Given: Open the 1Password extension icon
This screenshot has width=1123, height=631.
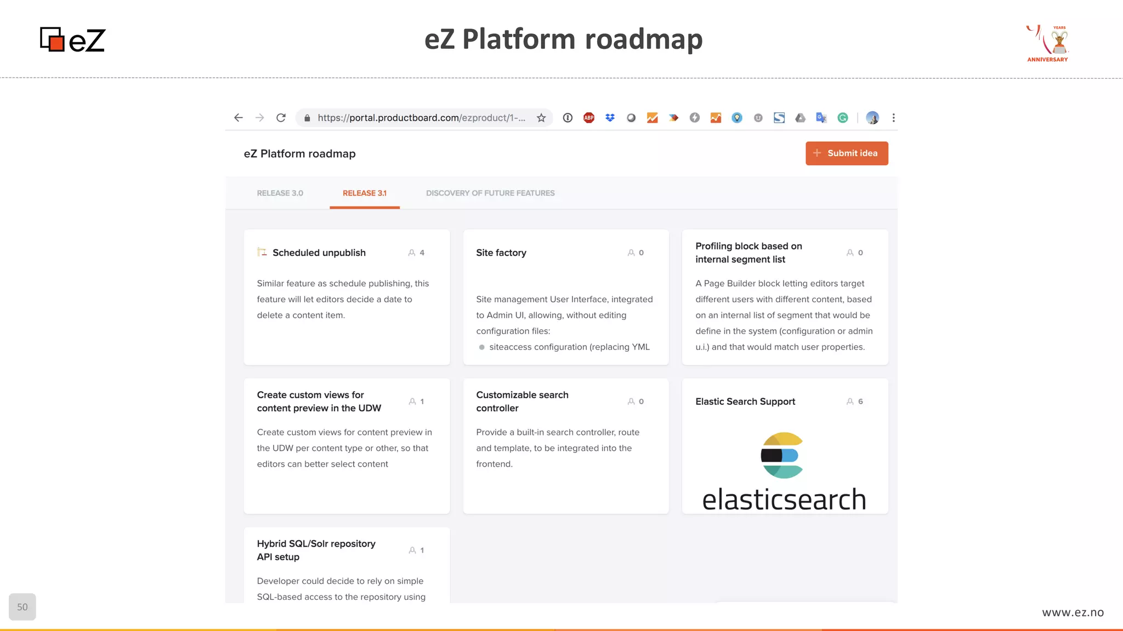Looking at the screenshot, I should pyautogui.click(x=568, y=118).
